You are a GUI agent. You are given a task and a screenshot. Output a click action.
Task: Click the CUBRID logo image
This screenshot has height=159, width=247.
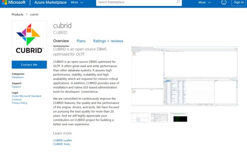click(x=29, y=38)
